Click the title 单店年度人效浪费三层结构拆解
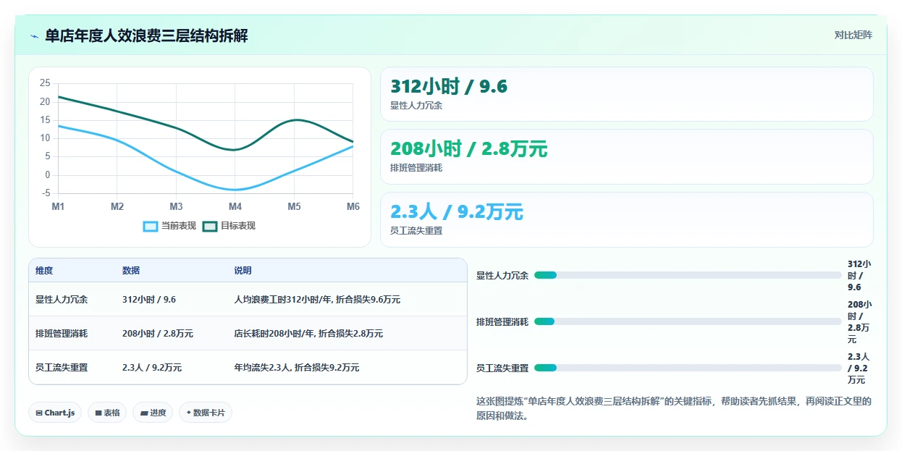 coord(146,35)
